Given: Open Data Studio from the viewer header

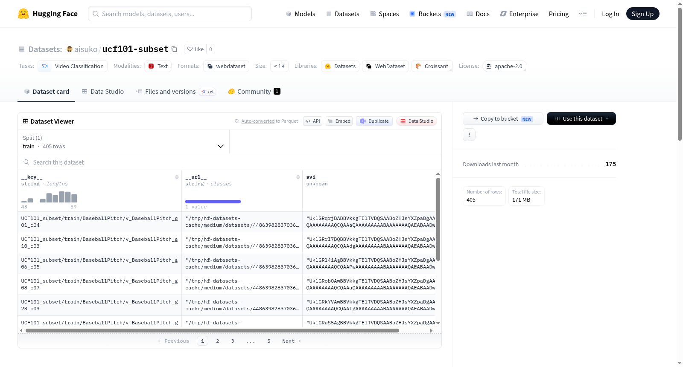Looking at the screenshot, I should coord(417,121).
